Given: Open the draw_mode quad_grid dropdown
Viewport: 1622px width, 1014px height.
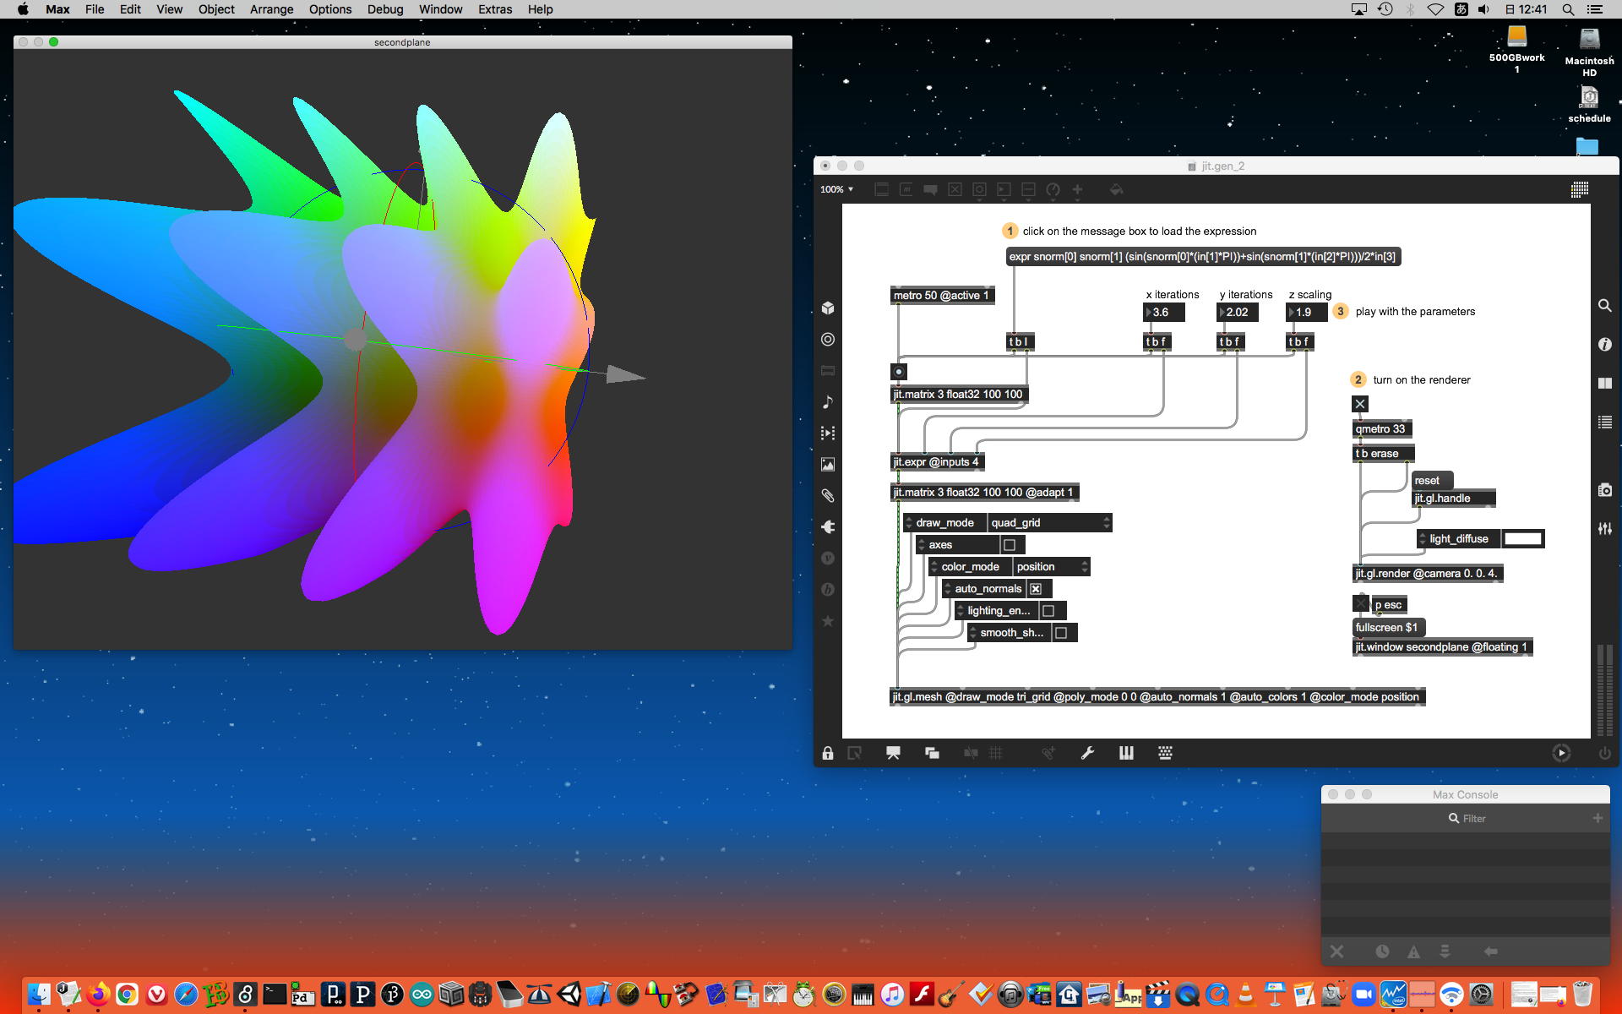Looking at the screenshot, I should 1048,523.
